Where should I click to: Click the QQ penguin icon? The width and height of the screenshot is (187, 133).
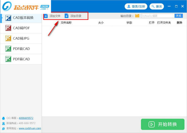[3, 118]
